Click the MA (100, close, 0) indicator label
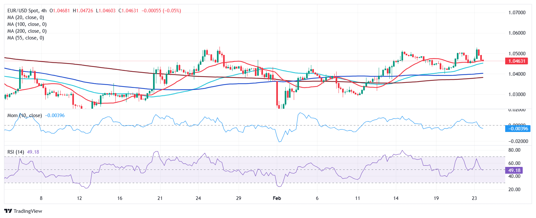This screenshot has width=536, height=218. point(27,24)
